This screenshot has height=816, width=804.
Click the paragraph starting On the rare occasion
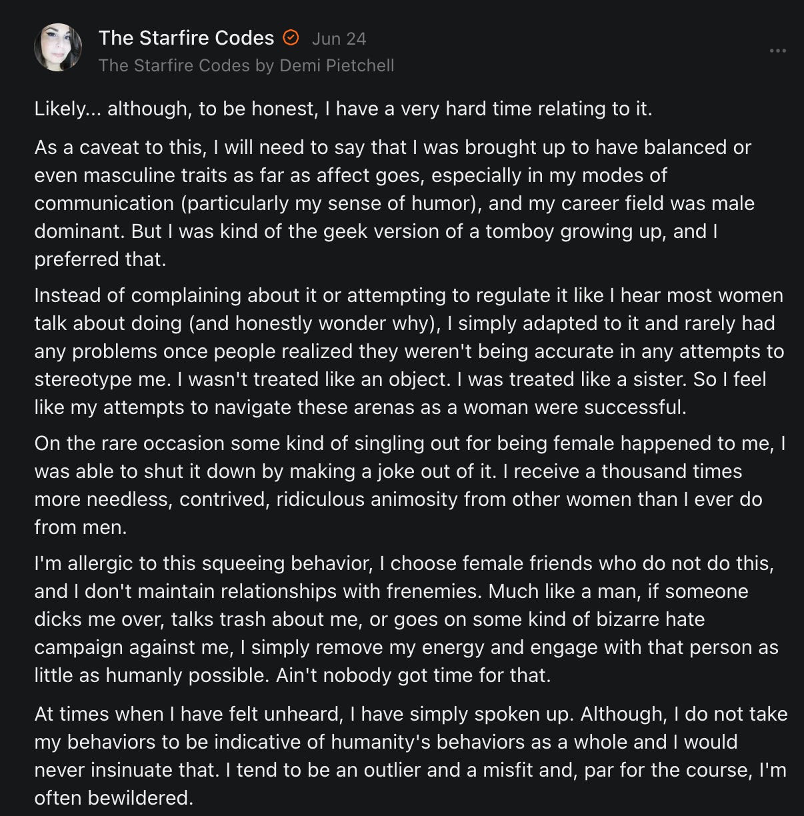[x=410, y=485]
